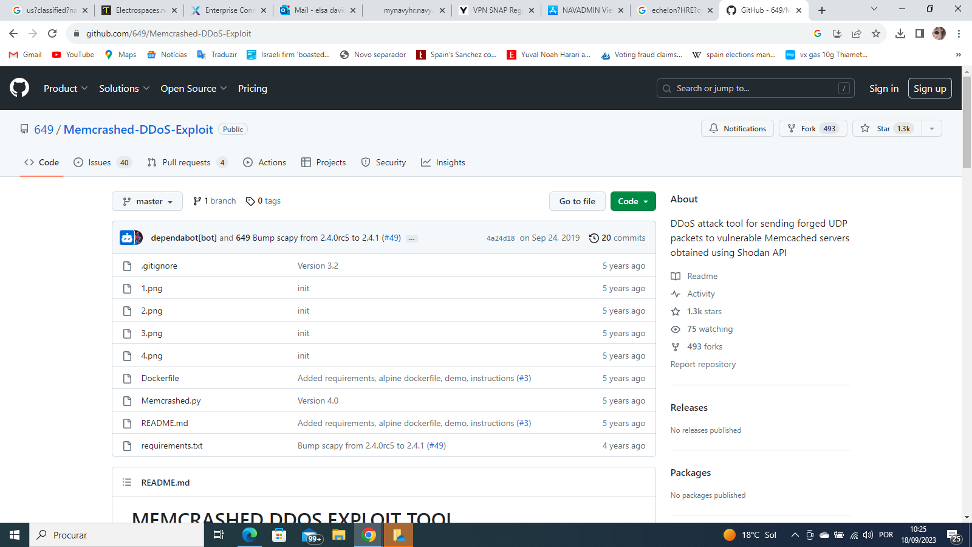
Task: Open the master branch selector
Action: 147,201
